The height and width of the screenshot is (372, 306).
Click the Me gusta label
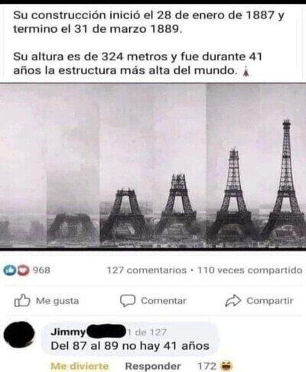point(57,301)
